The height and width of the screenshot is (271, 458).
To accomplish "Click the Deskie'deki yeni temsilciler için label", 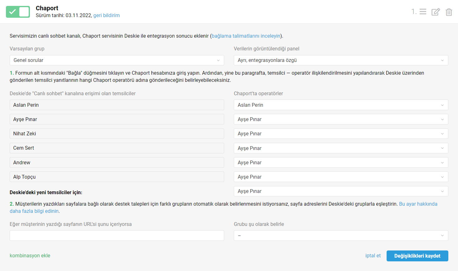I will (46, 192).
